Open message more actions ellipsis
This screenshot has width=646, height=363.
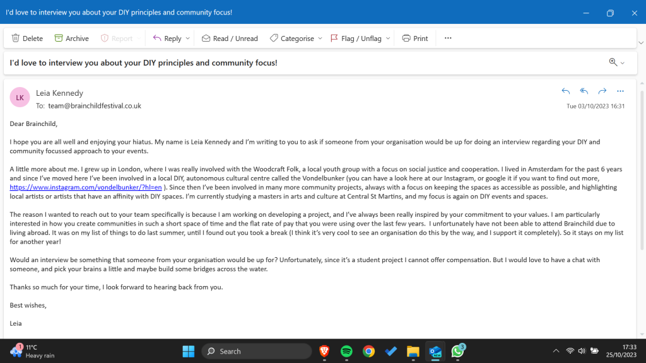(x=620, y=91)
